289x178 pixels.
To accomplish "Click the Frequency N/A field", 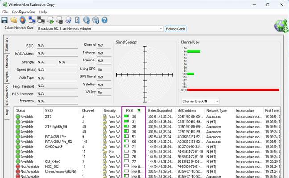I will pyautogui.click(x=58, y=101).
